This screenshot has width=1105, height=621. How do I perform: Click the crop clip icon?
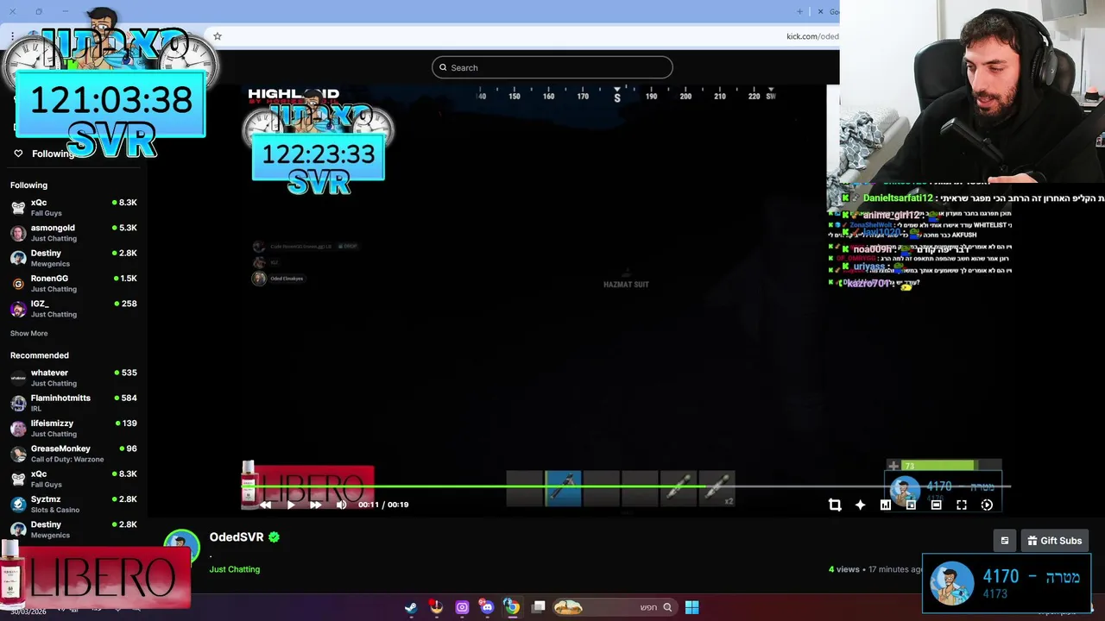(x=835, y=505)
